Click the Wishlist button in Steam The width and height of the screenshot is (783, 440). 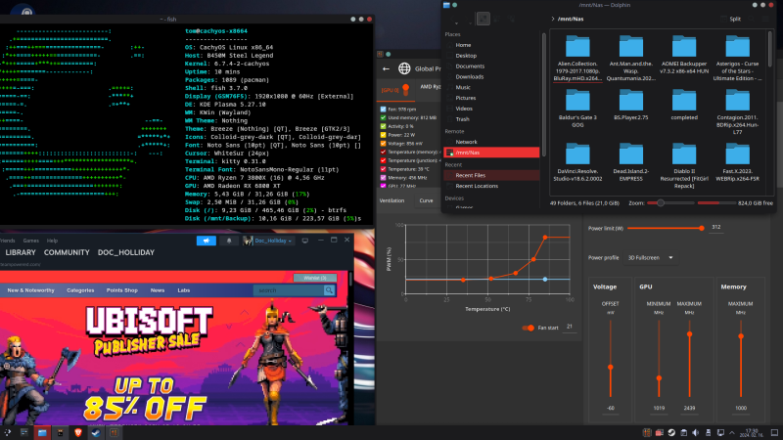coord(314,278)
